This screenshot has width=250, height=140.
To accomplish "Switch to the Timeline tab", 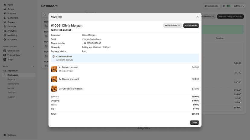I will [220, 38].
